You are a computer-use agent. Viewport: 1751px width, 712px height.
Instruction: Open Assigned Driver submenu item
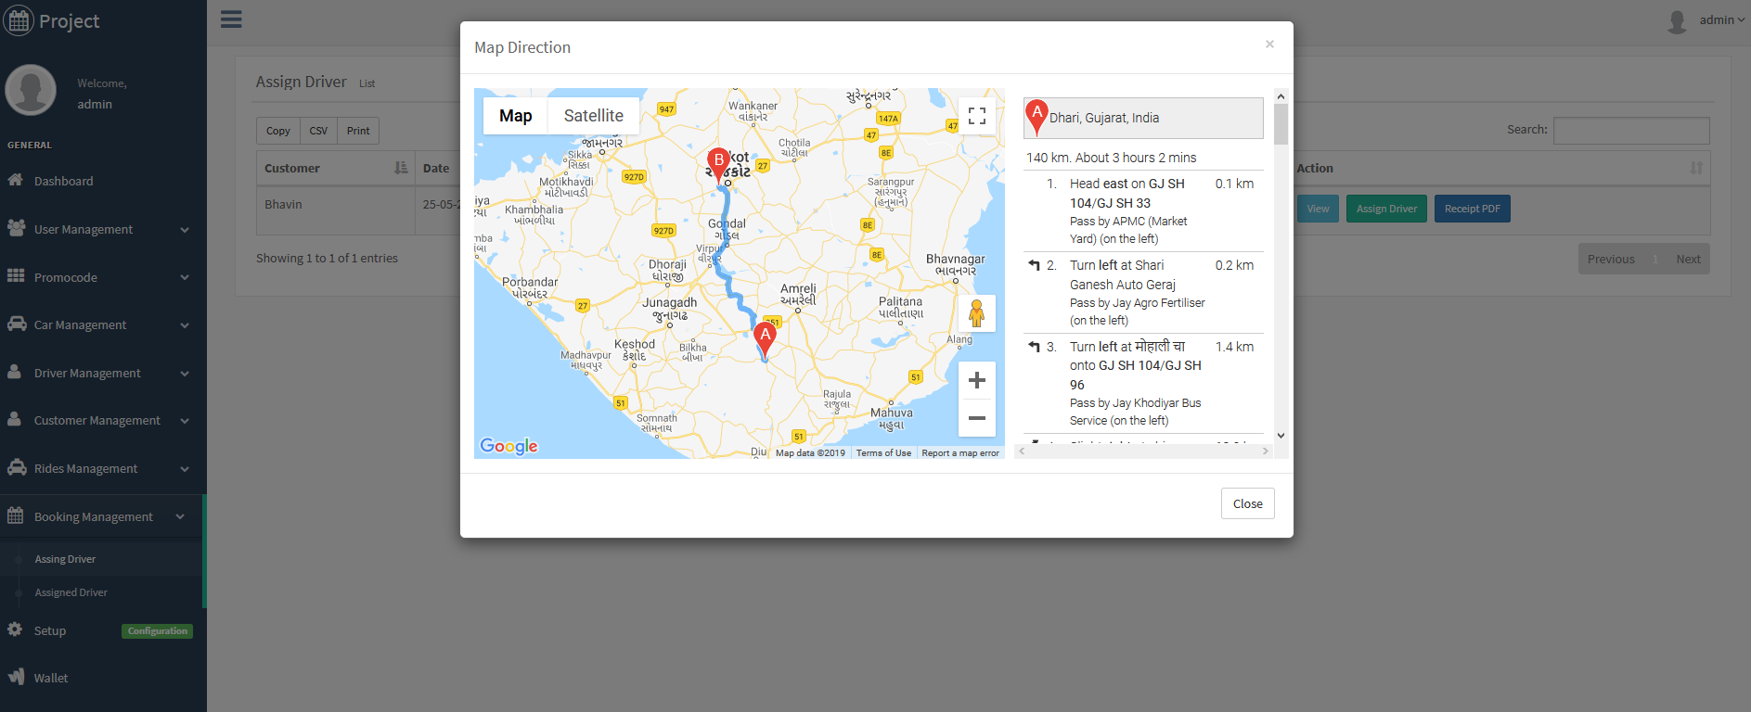click(71, 592)
